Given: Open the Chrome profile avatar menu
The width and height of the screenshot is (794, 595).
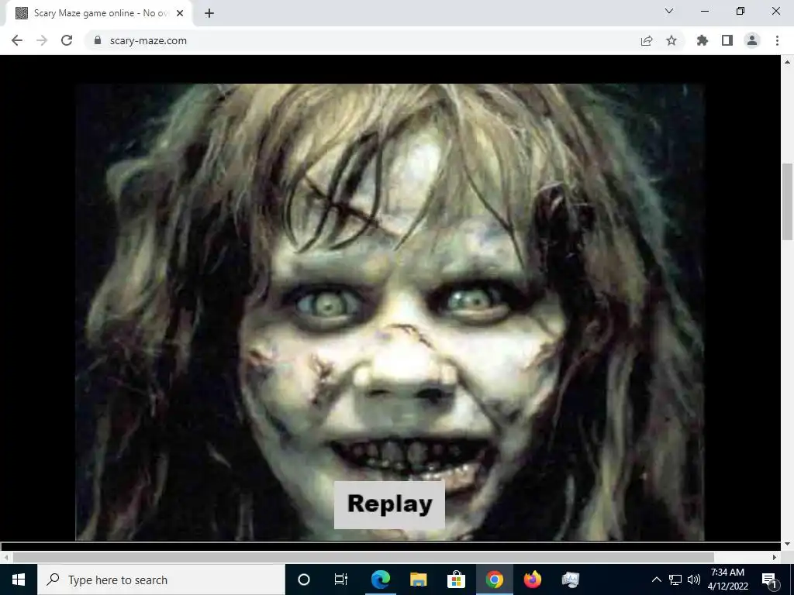Looking at the screenshot, I should coord(752,40).
